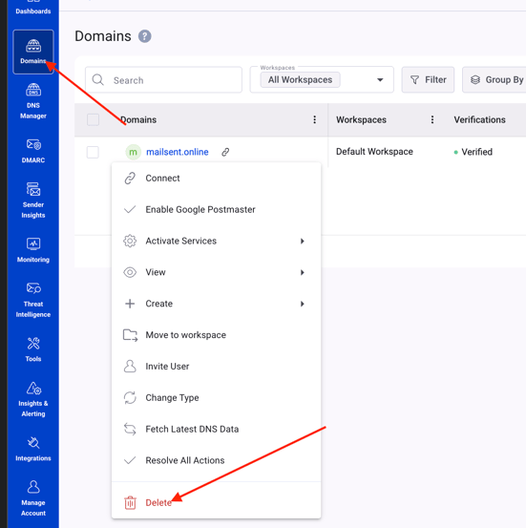Screen dimensions: 526x528
Task: Open Sender Insights in the sidebar
Action: click(33, 201)
